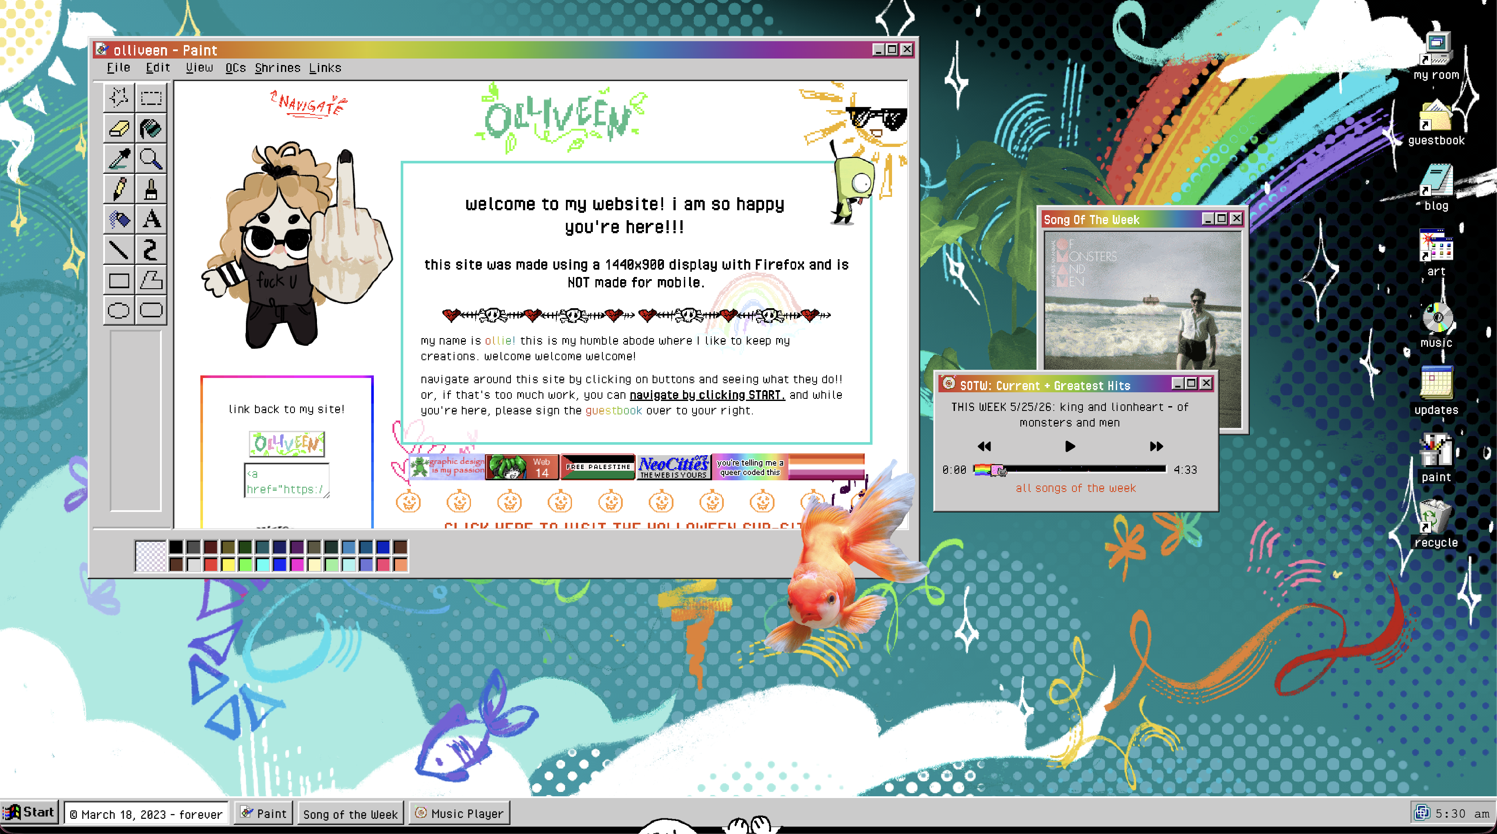This screenshot has width=1497, height=834.
Task: Select the Pencil tool
Action: (x=119, y=189)
